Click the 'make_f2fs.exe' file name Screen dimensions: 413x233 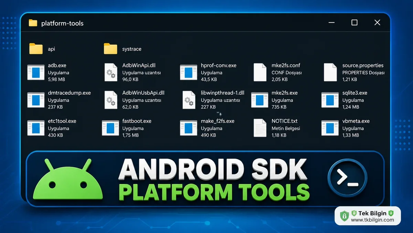click(x=218, y=121)
